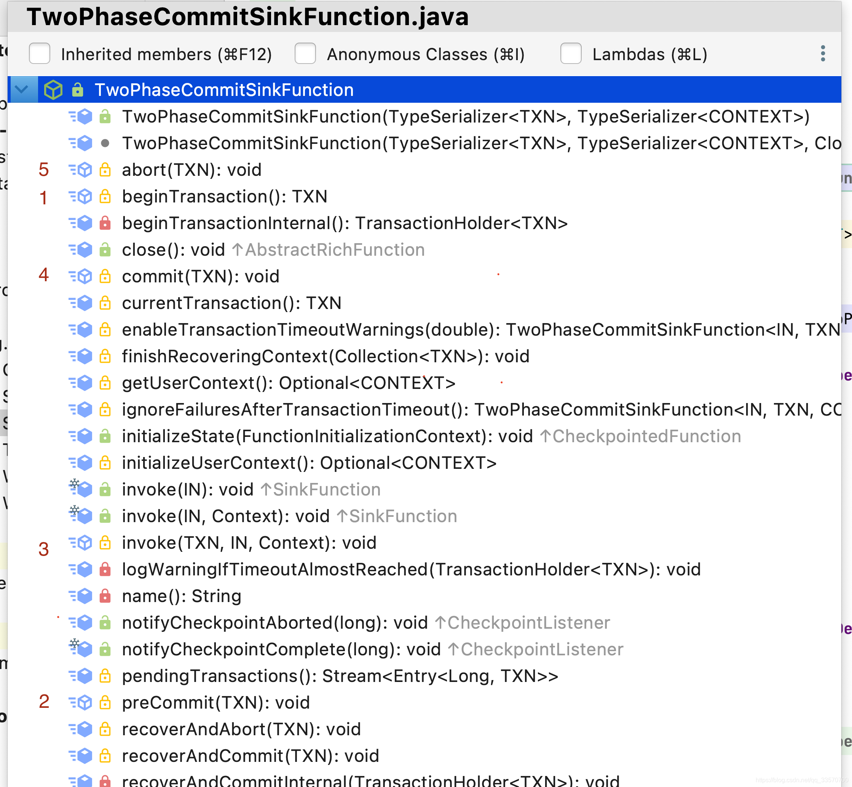
Task: Go to beginTransaction(): TXN
Action: (x=225, y=197)
